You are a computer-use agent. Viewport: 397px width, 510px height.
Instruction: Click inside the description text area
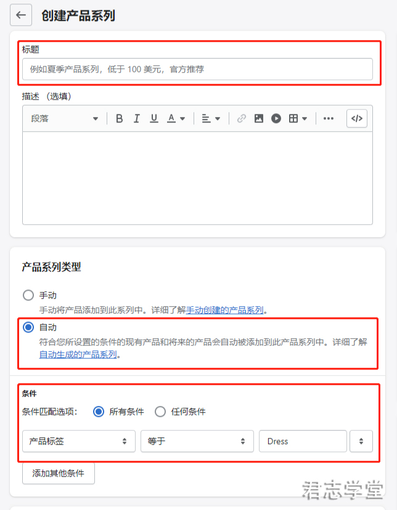pyautogui.click(x=197, y=178)
